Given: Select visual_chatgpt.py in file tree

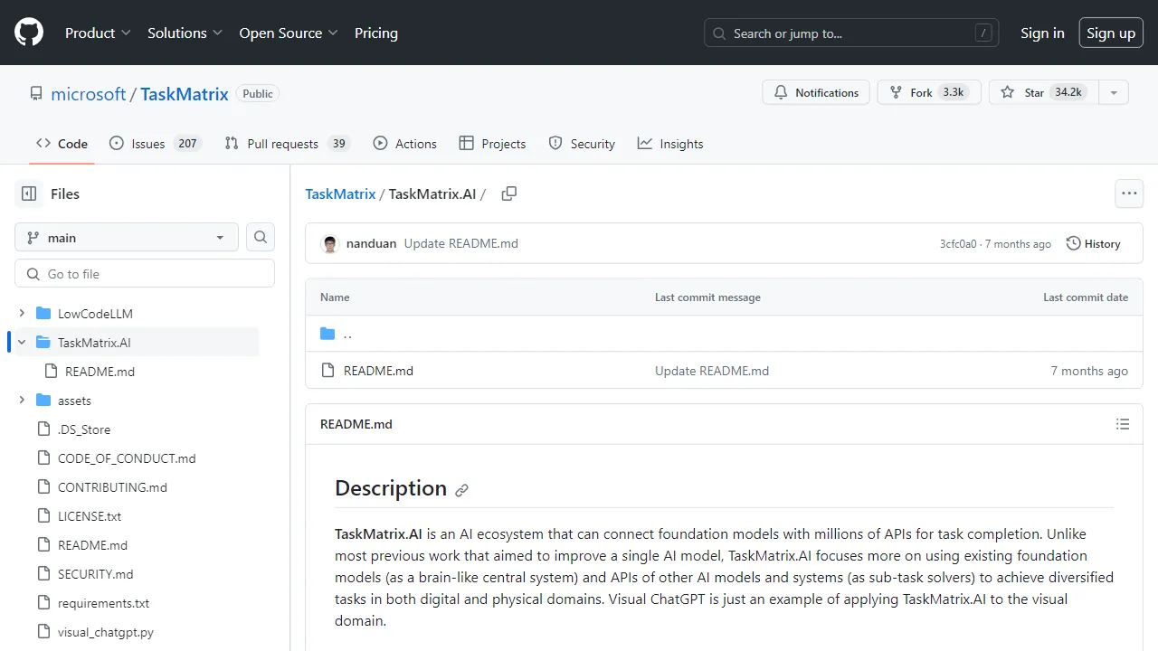Looking at the screenshot, I should point(106,632).
